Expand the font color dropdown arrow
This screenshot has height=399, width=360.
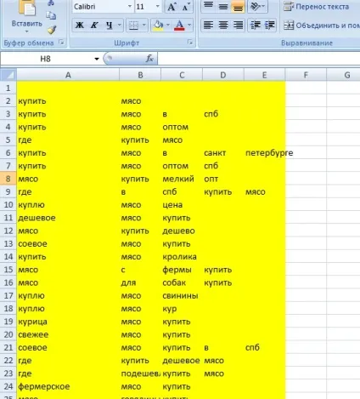(x=189, y=26)
